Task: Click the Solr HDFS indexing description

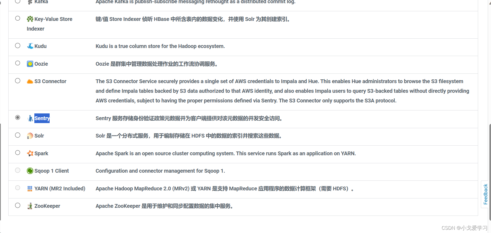Action: tap(188, 136)
